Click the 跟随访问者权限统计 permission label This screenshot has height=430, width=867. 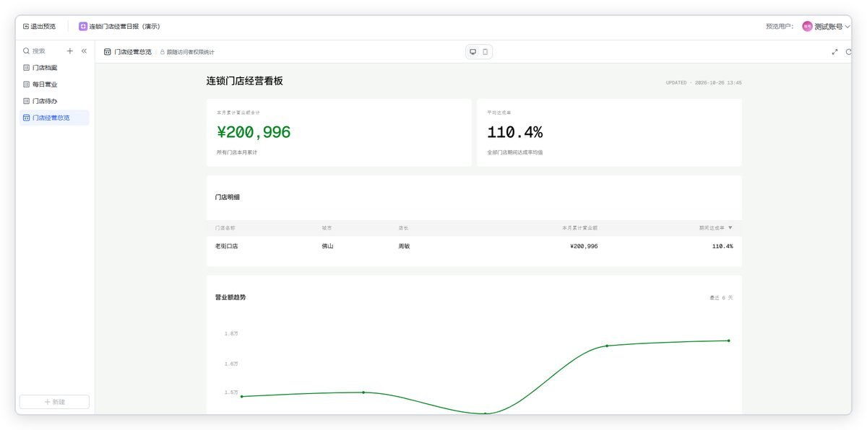[191, 52]
